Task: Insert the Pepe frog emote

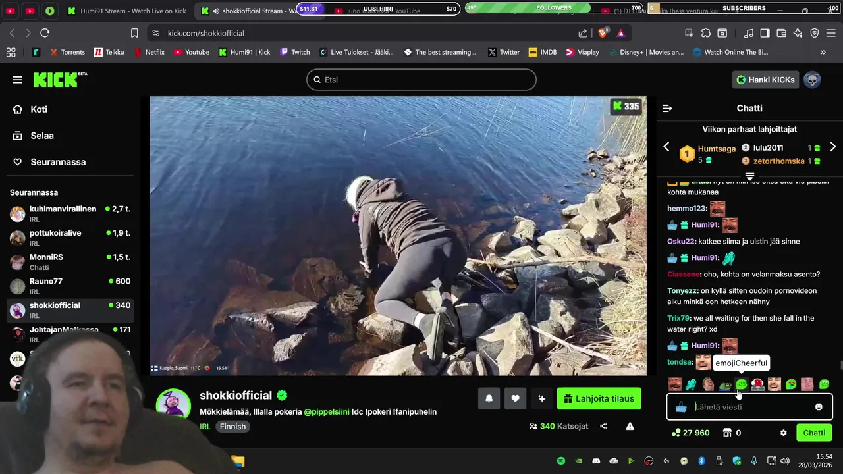Action: pyautogui.click(x=724, y=384)
